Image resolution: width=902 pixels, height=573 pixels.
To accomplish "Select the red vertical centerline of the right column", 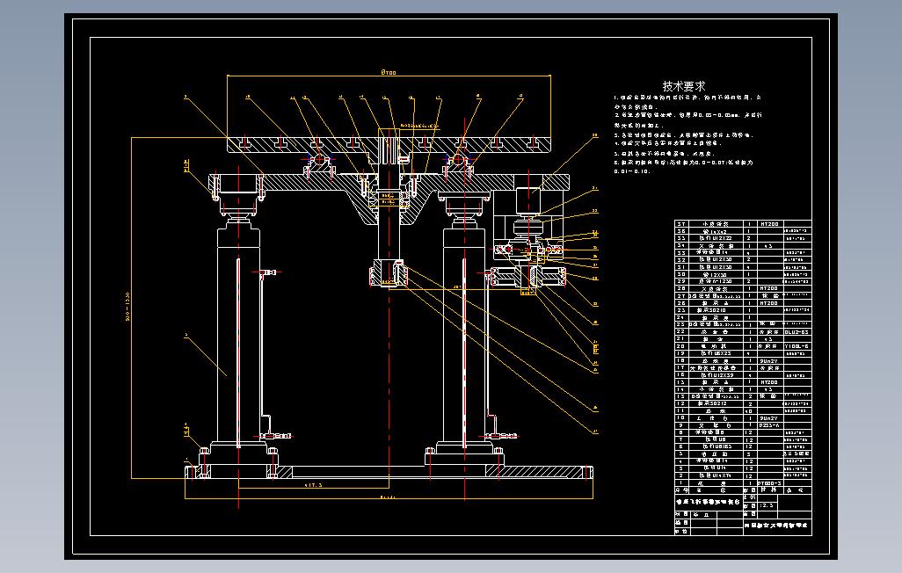I will [464, 310].
